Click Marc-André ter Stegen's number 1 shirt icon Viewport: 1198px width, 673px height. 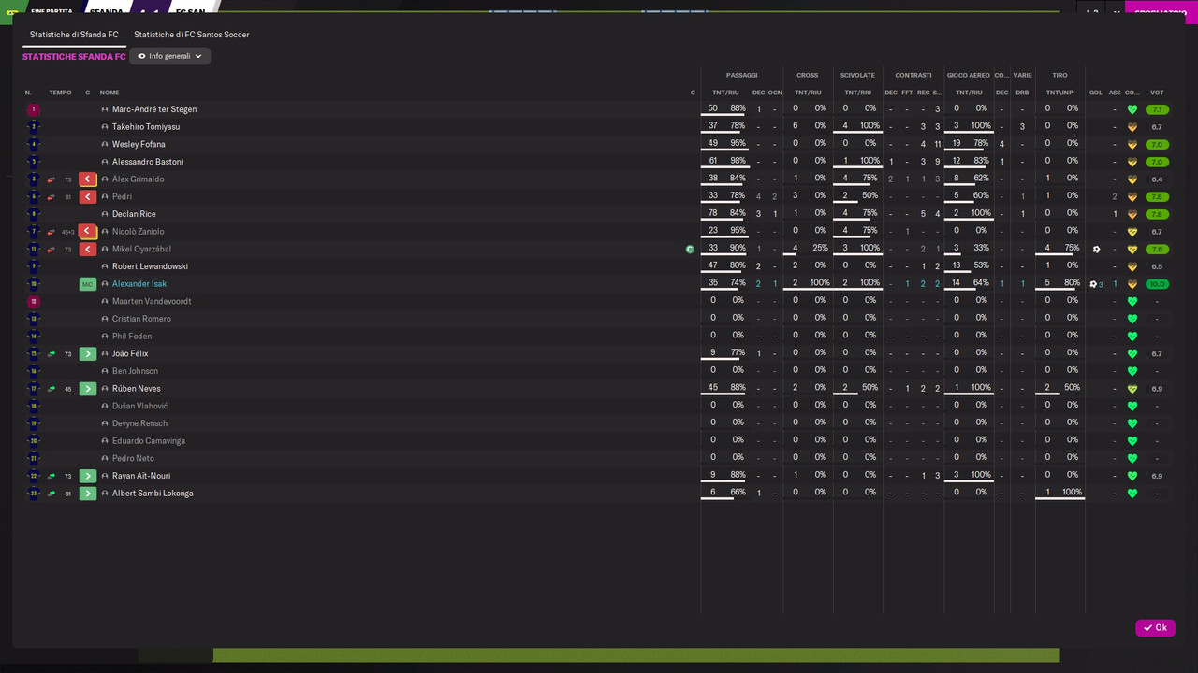34,109
